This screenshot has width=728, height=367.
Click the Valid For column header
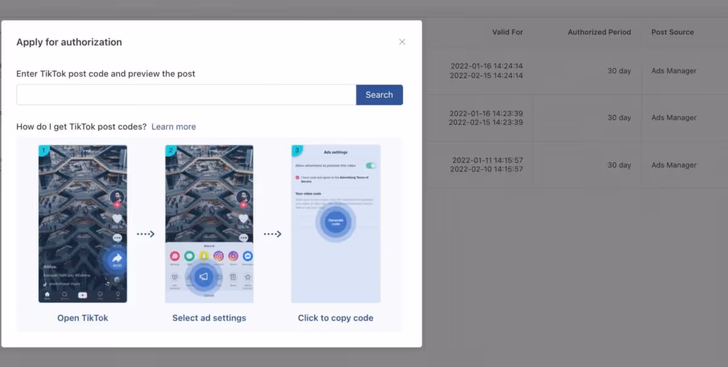pos(508,32)
